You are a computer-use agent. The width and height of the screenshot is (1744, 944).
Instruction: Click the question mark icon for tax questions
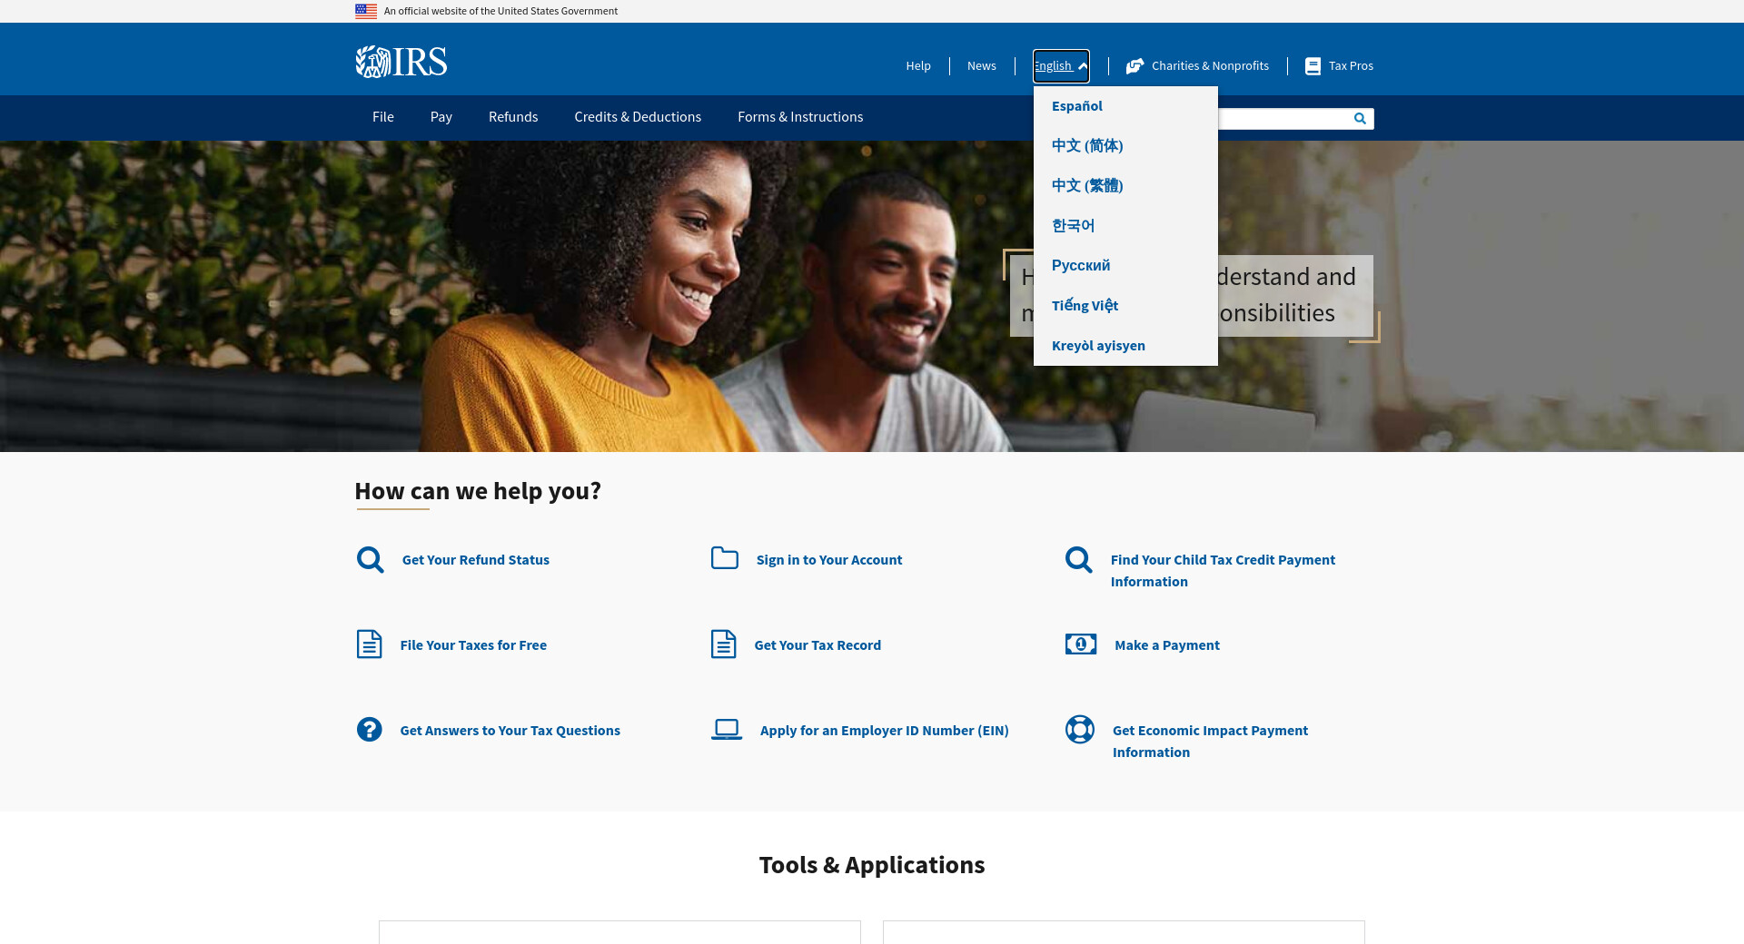point(369,730)
